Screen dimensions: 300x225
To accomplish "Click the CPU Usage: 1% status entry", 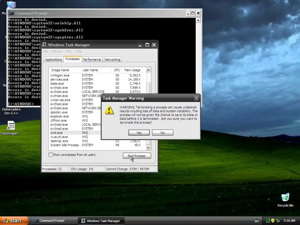I will (82, 169).
